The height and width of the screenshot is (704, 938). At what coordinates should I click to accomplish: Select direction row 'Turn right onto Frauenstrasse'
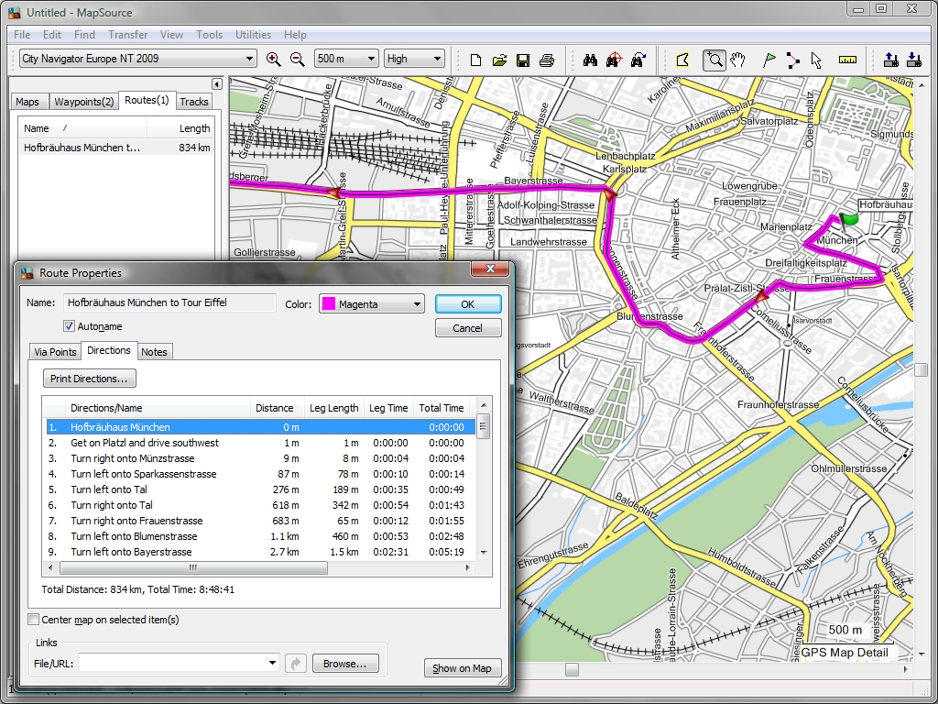pyautogui.click(x=261, y=521)
